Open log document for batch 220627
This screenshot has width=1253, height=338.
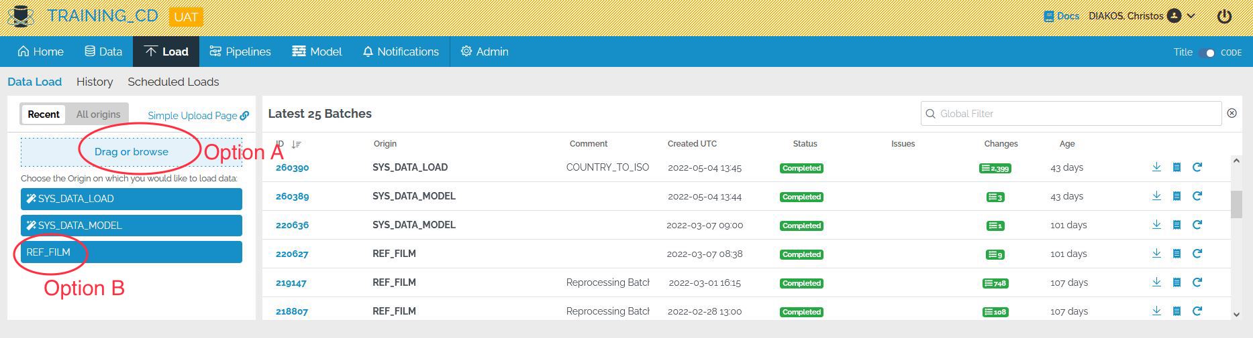click(1176, 254)
